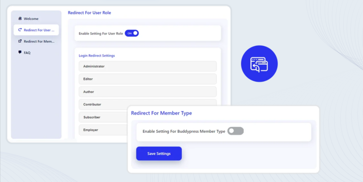Turn off Enable Setting For User Role
This screenshot has width=363, height=182.
pos(132,33)
